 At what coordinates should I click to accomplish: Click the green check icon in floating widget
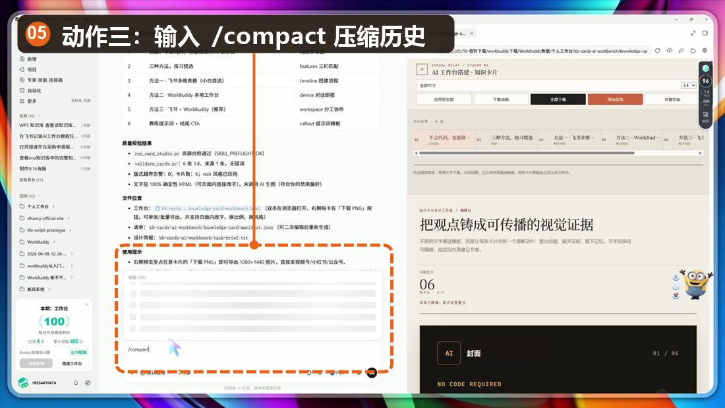[x=706, y=69]
